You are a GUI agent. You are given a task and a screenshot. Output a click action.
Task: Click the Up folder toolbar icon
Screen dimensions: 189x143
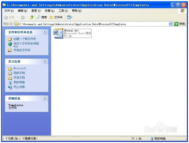[32, 17]
